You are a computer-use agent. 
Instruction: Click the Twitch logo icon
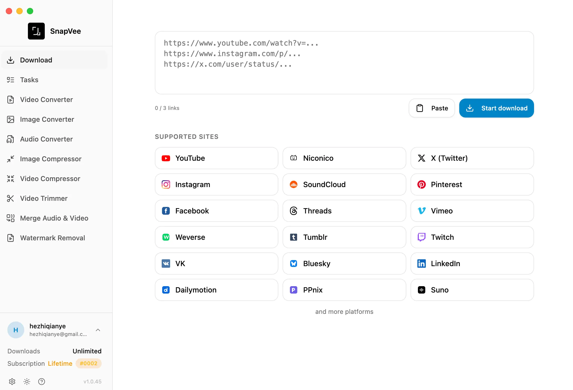[422, 237]
